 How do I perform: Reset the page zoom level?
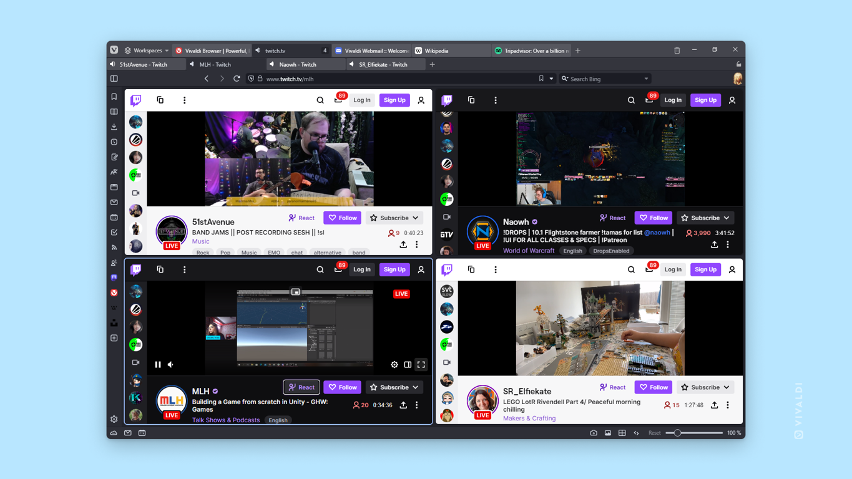tap(654, 433)
